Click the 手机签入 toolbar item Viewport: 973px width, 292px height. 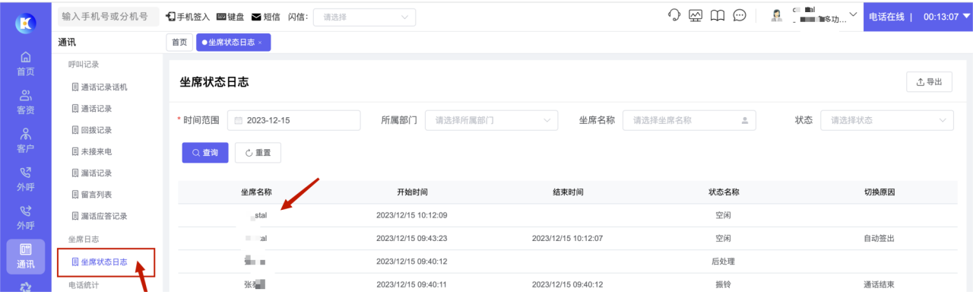click(189, 17)
